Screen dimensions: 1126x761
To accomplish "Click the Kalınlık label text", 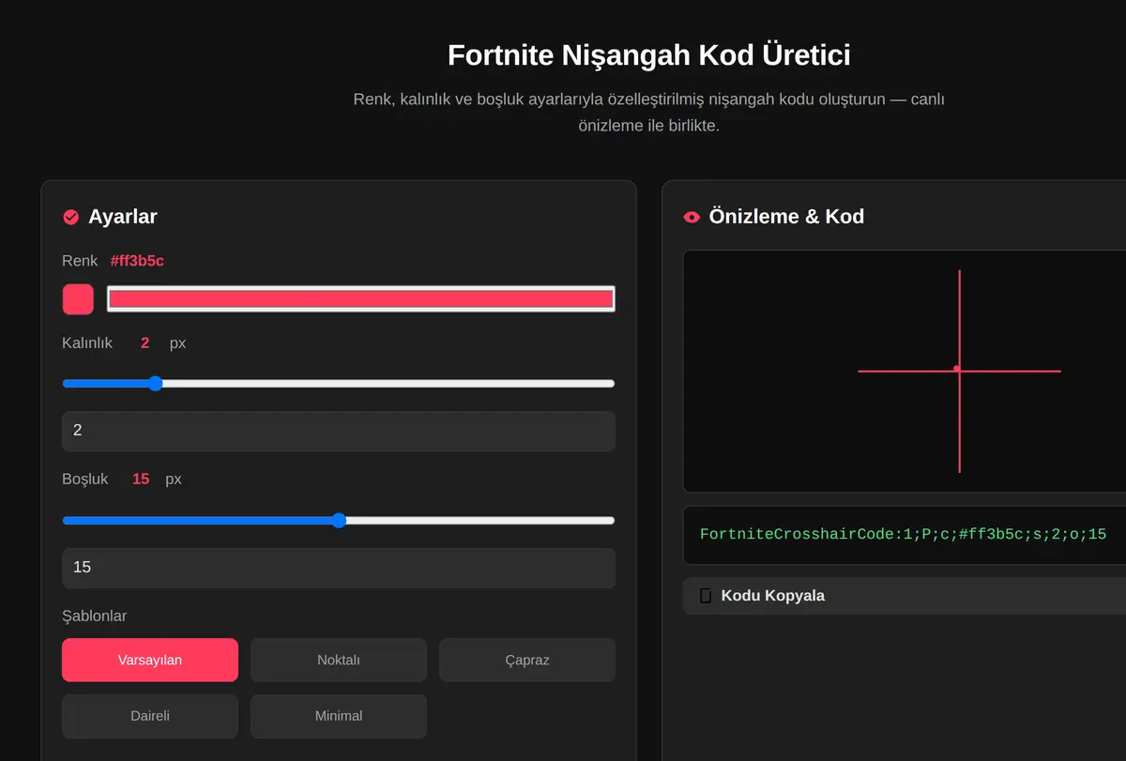I will pyautogui.click(x=87, y=343).
